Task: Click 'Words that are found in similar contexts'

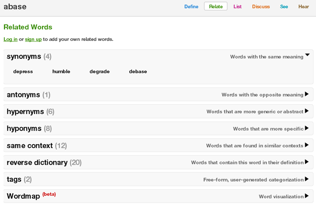Action: point(255,146)
